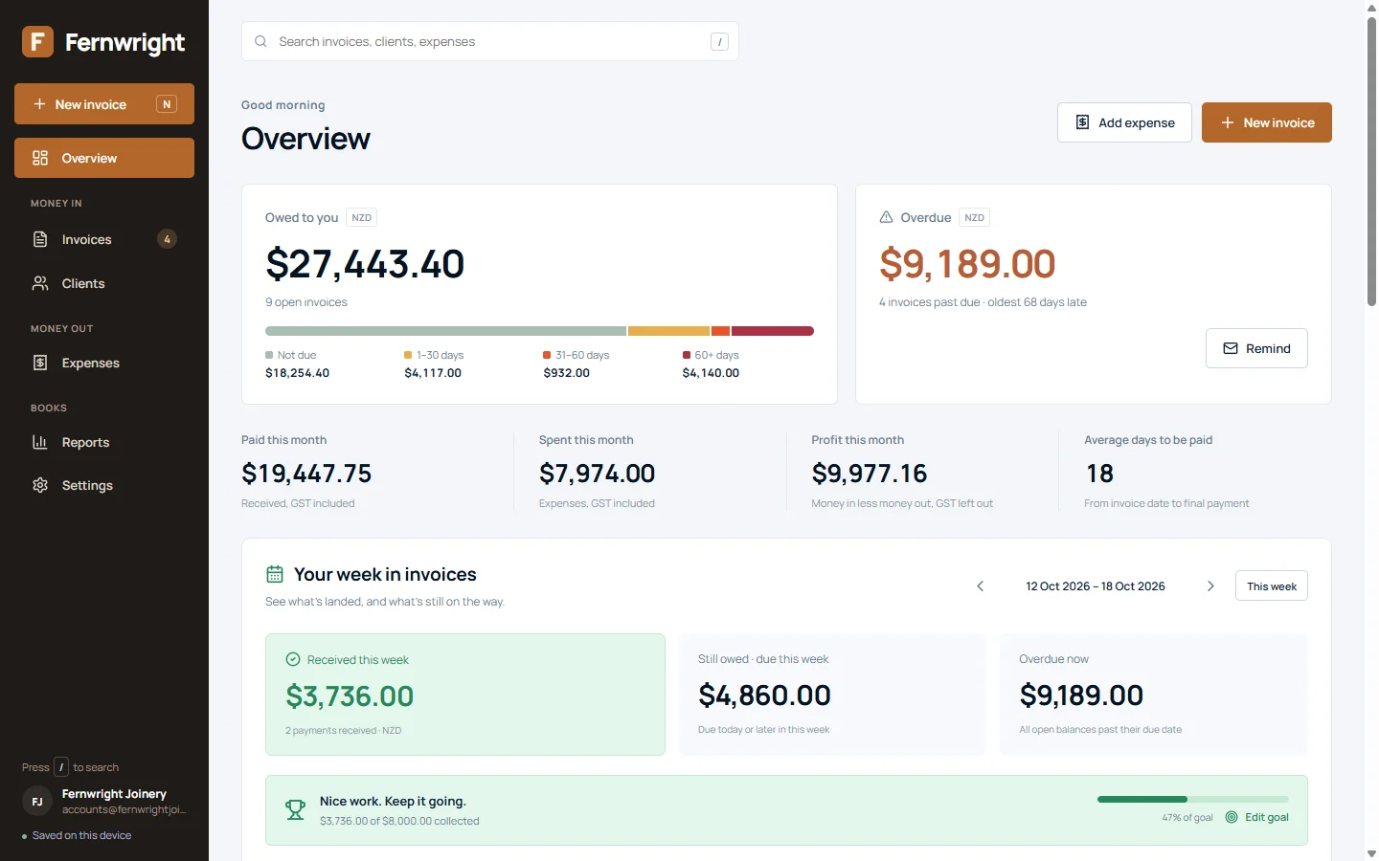Click the Settings gear icon
This screenshot has height=861, width=1379.
(40, 485)
